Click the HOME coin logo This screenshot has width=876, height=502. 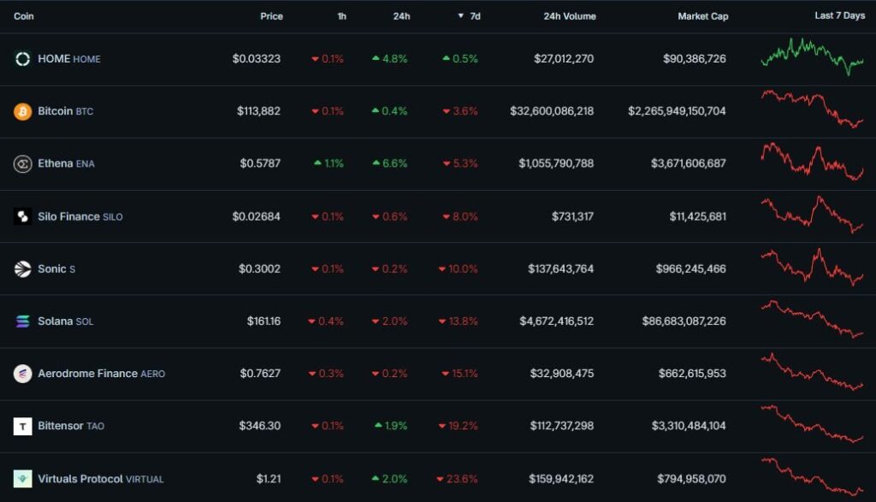(24, 58)
